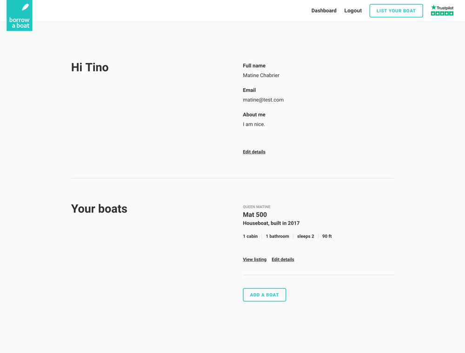The height and width of the screenshot is (353, 465).
Task: Edit details of the Mat 500 boat
Action: point(283,260)
